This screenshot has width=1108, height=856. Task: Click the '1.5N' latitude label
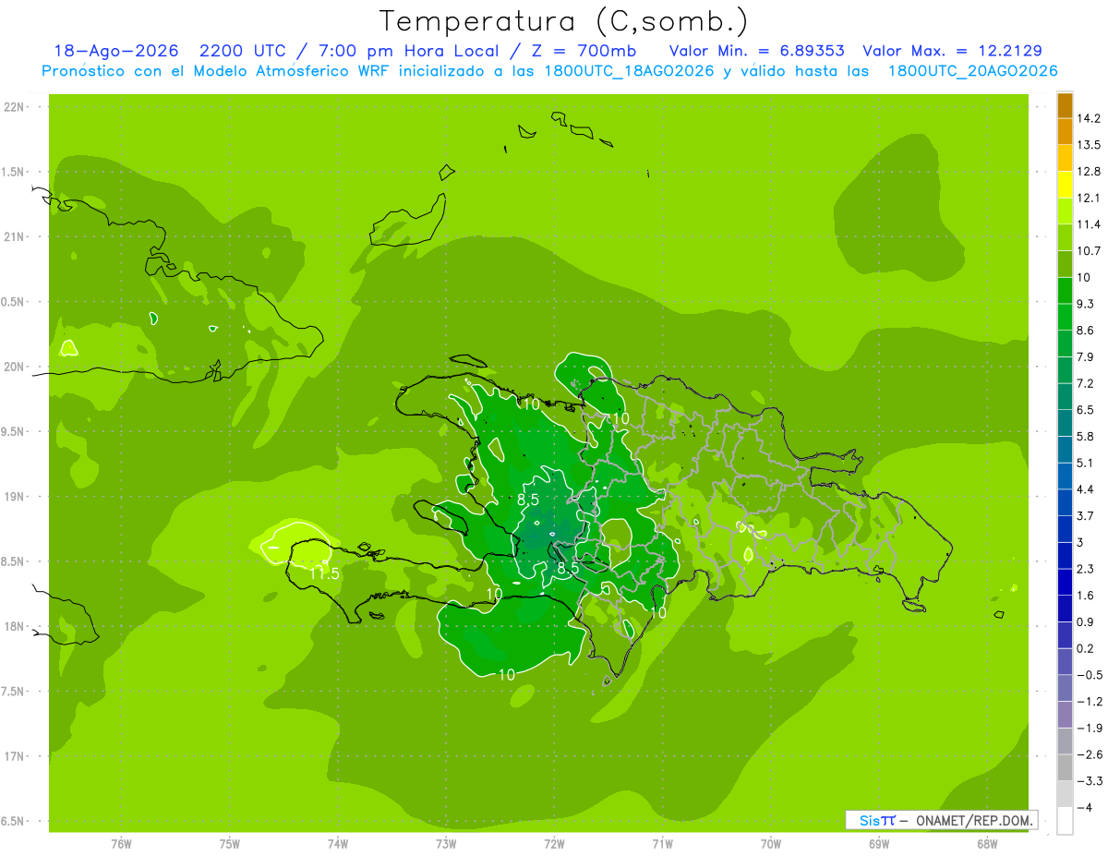(13, 172)
